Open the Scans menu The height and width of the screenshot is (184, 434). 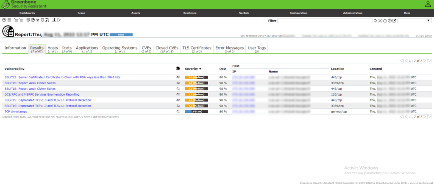pyautogui.click(x=81, y=13)
